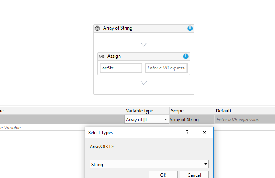The image size is (275, 178).
Task: Click the drop triangle above the Assign activity
Action: tap(143, 44)
